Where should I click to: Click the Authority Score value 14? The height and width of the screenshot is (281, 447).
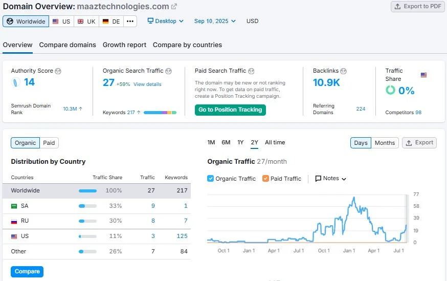(29, 82)
